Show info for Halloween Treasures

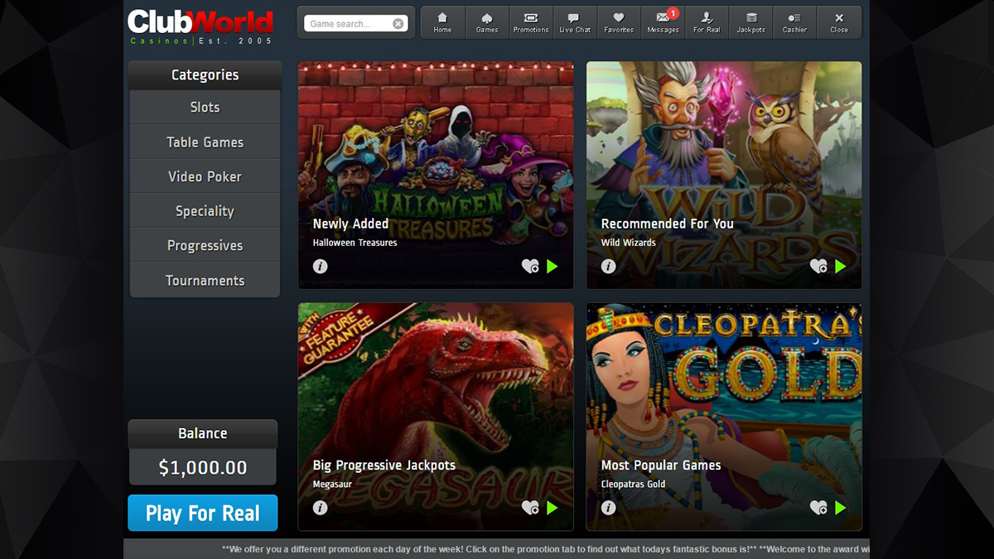click(x=321, y=267)
